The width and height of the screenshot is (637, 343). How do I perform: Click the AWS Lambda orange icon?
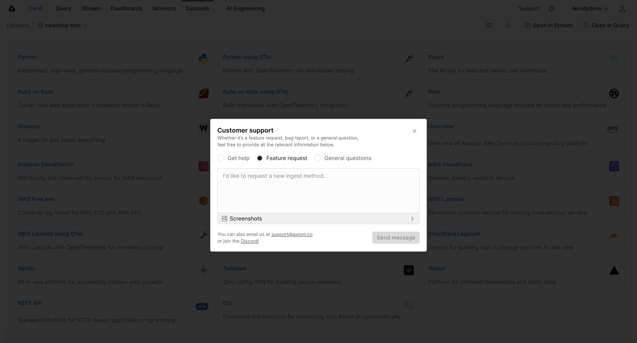click(x=614, y=201)
